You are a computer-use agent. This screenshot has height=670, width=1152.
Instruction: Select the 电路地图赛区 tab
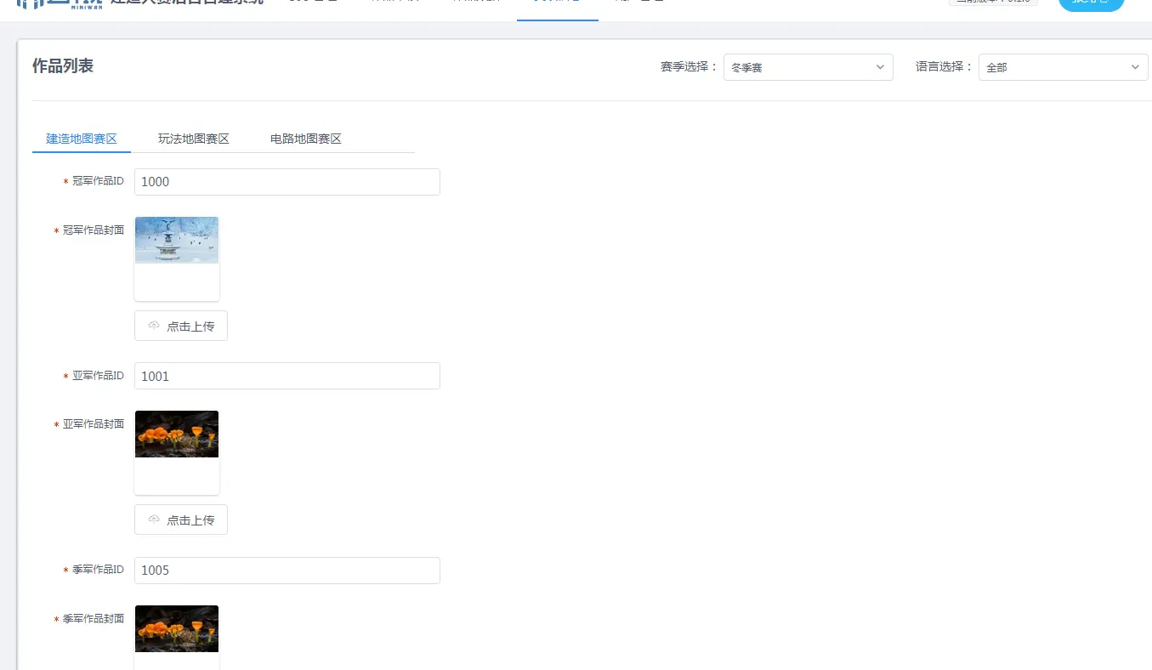click(x=306, y=139)
